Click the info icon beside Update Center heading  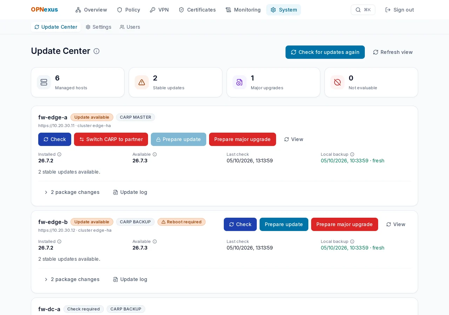[96, 51]
